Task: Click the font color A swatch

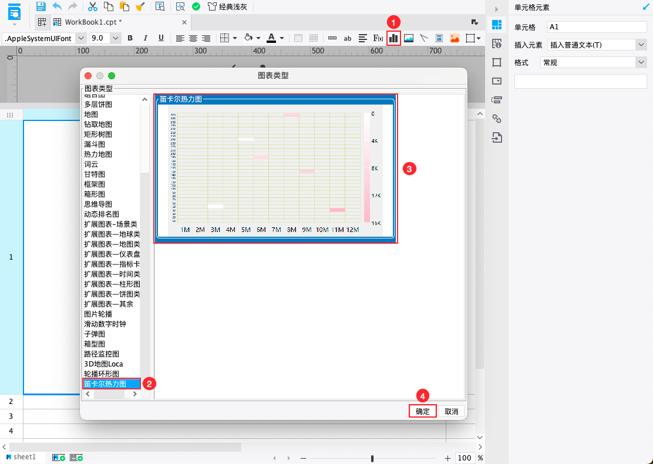Action: [271, 38]
